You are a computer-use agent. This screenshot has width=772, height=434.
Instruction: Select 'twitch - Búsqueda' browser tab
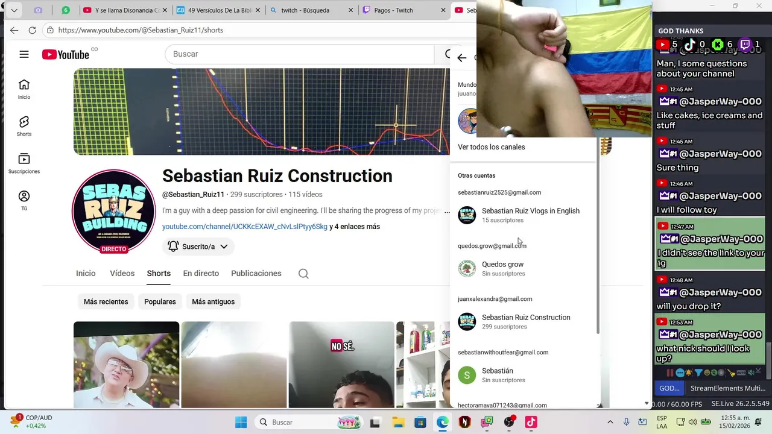click(x=311, y=10)
